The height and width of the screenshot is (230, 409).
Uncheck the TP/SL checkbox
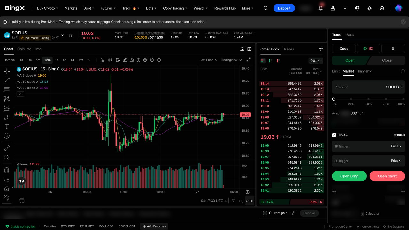[x=334, y=135]
